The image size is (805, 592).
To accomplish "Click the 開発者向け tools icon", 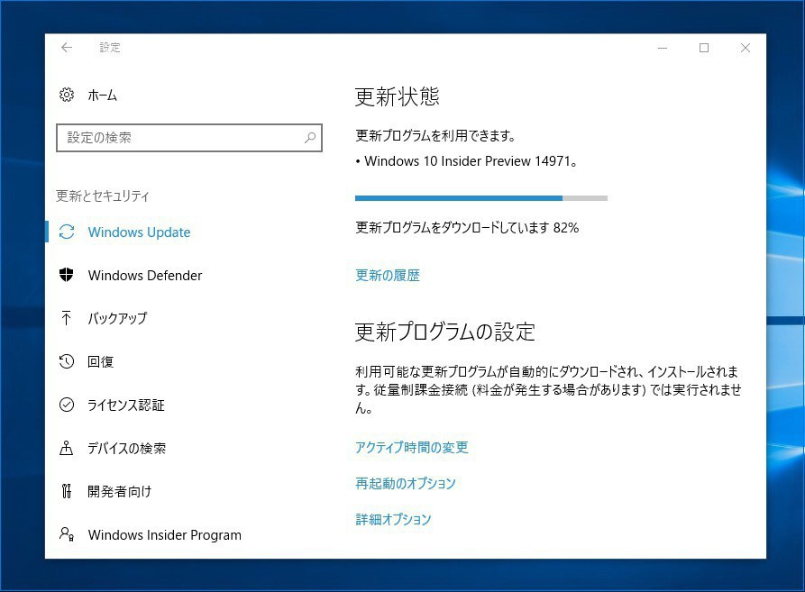I will pos(66,491).
